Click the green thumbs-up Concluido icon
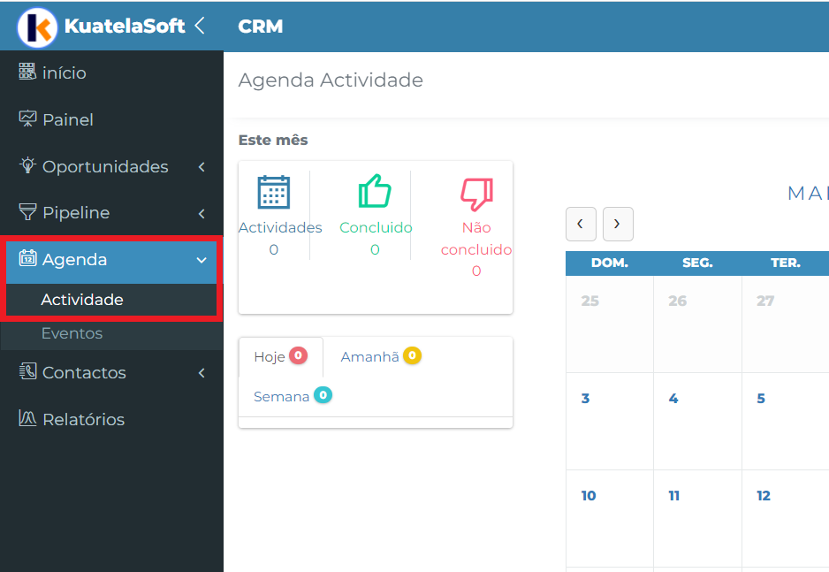The width and height of the screenshot is (829, 572). click(x=375, y=191)
